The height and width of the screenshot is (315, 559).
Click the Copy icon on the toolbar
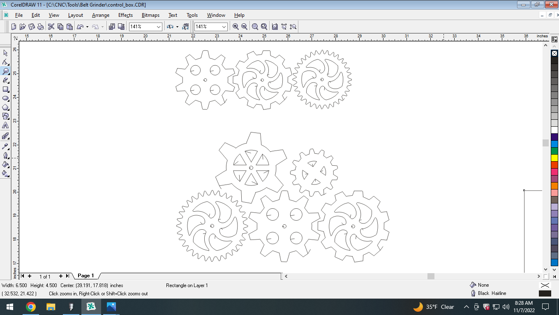coord(61,26)
